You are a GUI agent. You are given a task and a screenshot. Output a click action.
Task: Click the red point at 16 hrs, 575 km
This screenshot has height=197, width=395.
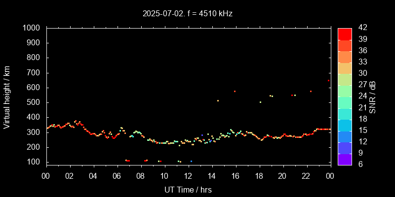pos(235,91)
